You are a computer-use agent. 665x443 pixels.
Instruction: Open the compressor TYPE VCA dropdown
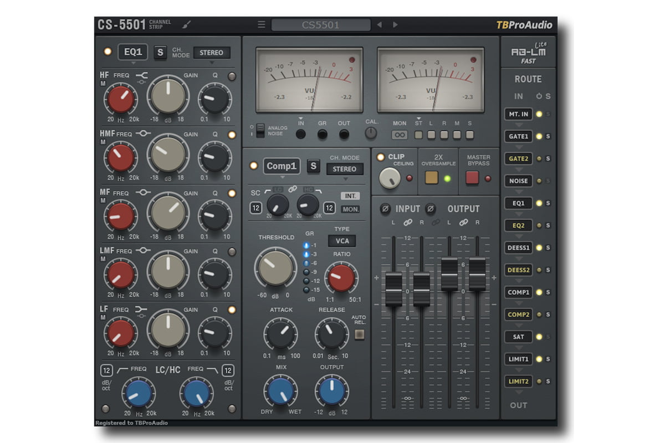click(342, 241)
